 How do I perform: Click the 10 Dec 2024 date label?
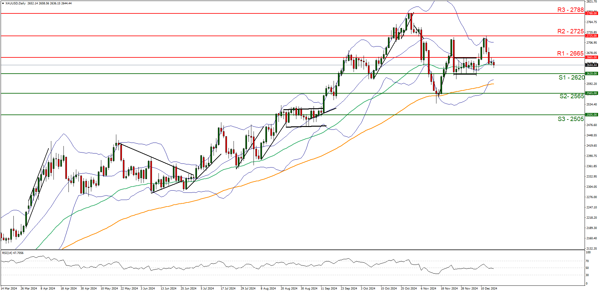(x=489, y=289)
